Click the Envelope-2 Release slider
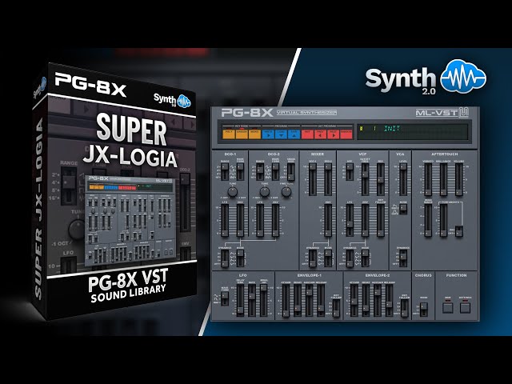Screen dimensions: 512x384 coord(390,301)
